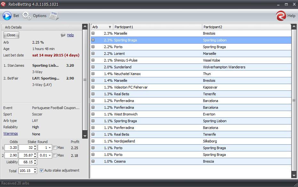This screenshot has height=187, width=298.
Task: Sort by the Participant1 column header
Action: (157, 27)
